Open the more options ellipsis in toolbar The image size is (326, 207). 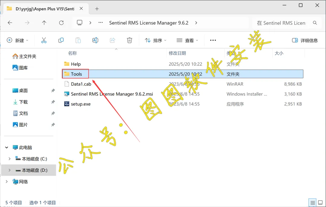point(213,40)
